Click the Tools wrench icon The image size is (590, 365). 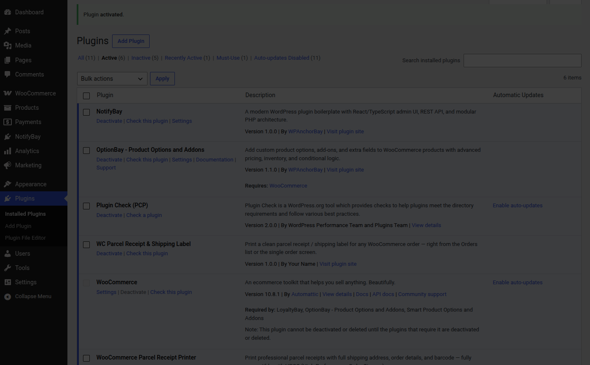tap(8, 268)
